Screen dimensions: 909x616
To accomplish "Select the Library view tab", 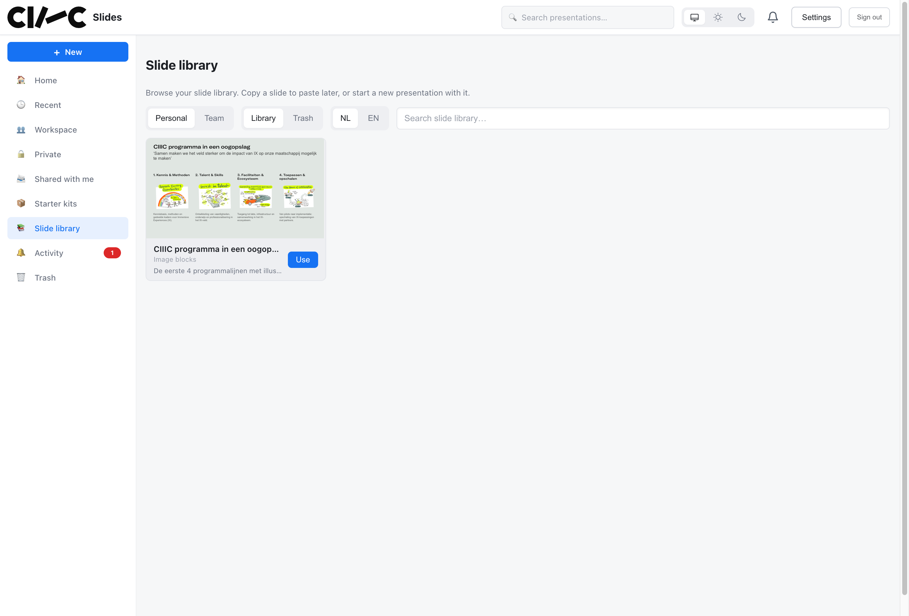I will click(263, 118).
